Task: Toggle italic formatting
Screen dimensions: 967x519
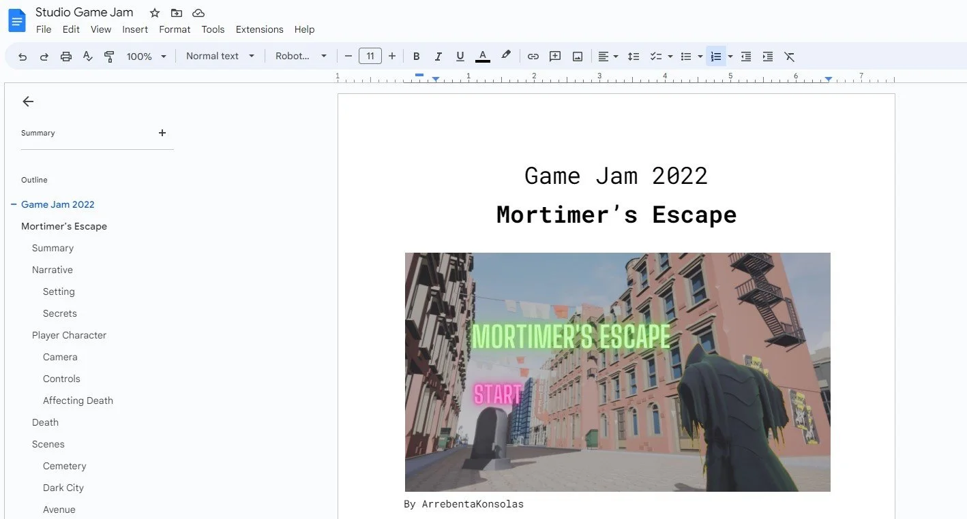Action: point(438,57)
